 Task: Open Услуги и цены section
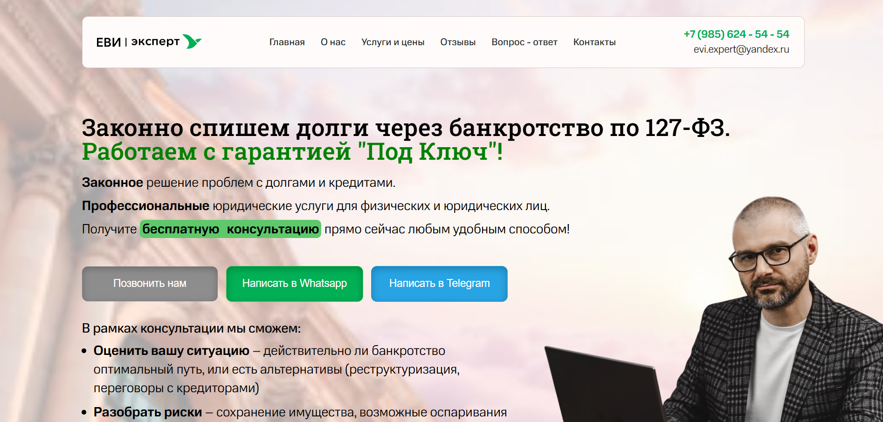pos(393,42)
